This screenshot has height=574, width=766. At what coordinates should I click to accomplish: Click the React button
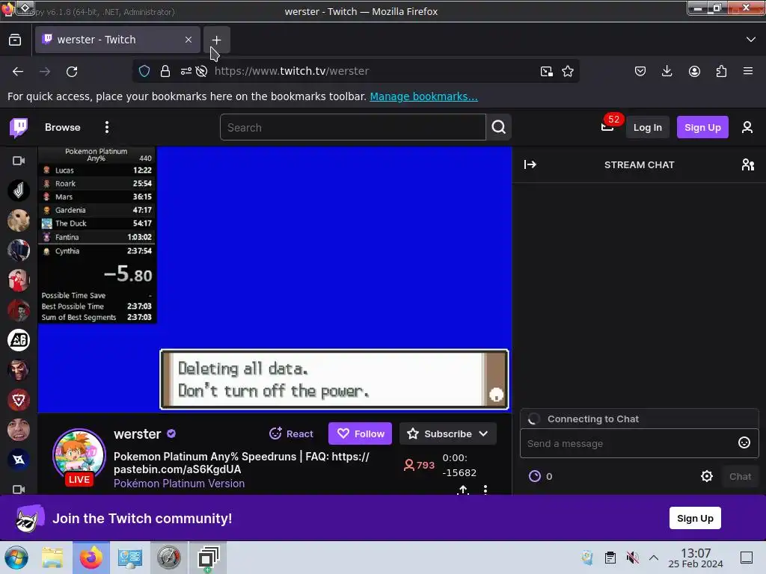(x=291, y=433)
